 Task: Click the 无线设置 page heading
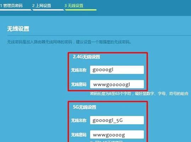coord(18,29)
